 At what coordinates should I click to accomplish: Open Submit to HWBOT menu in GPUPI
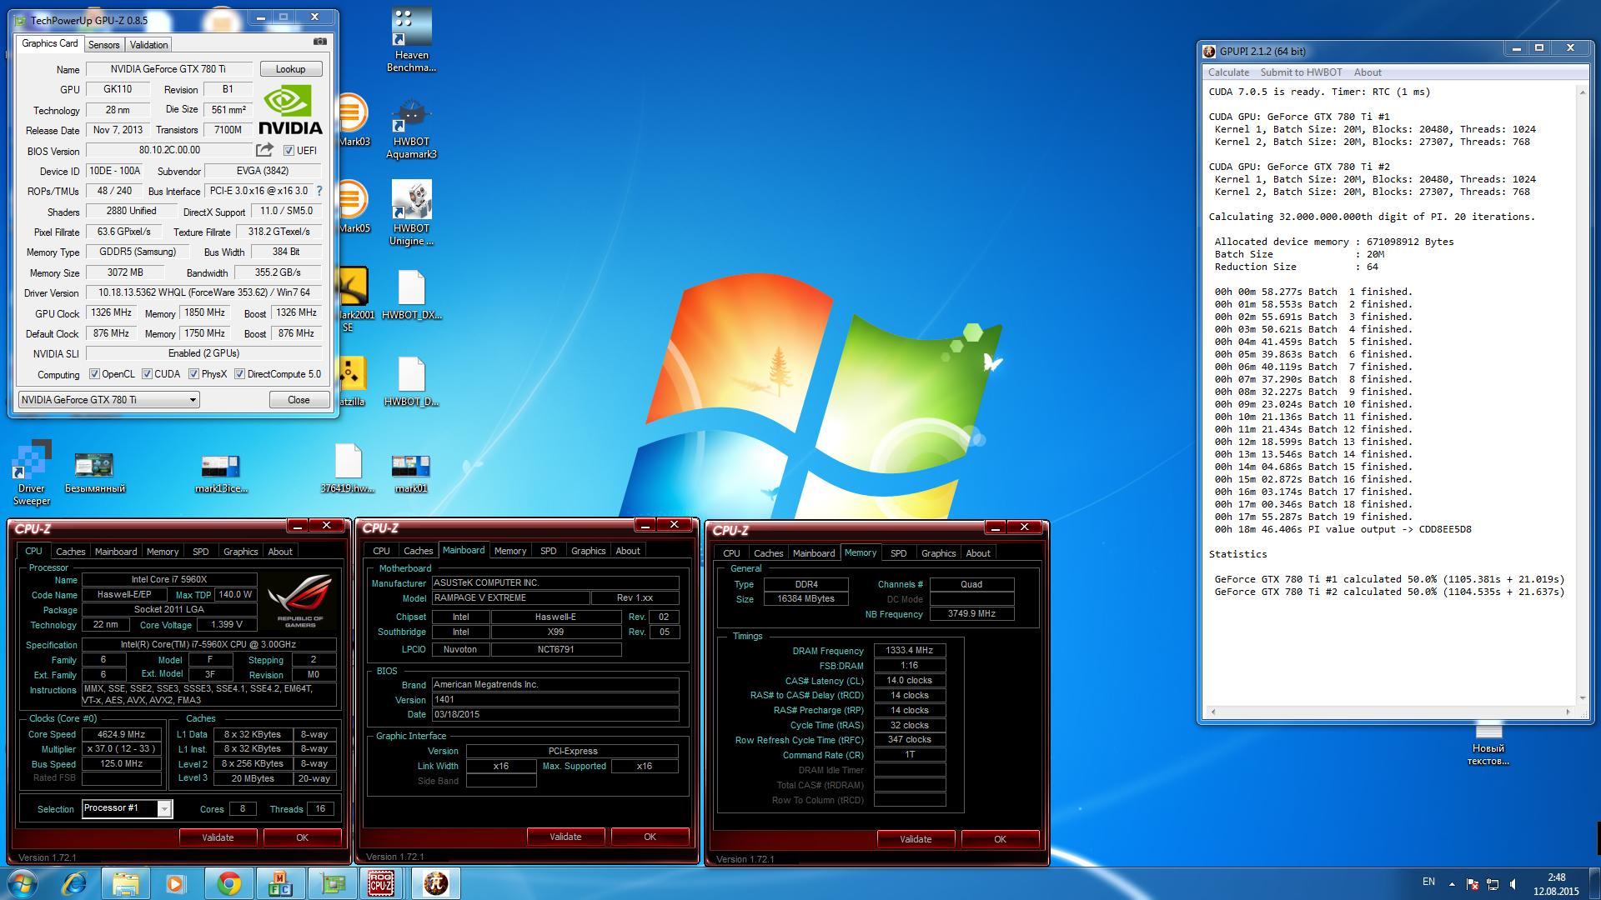point(1301,72)
